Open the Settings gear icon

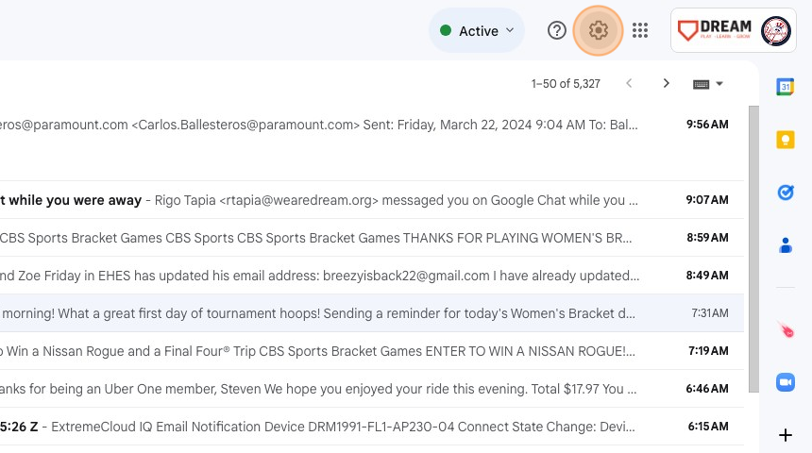click(x=598, y=30)
